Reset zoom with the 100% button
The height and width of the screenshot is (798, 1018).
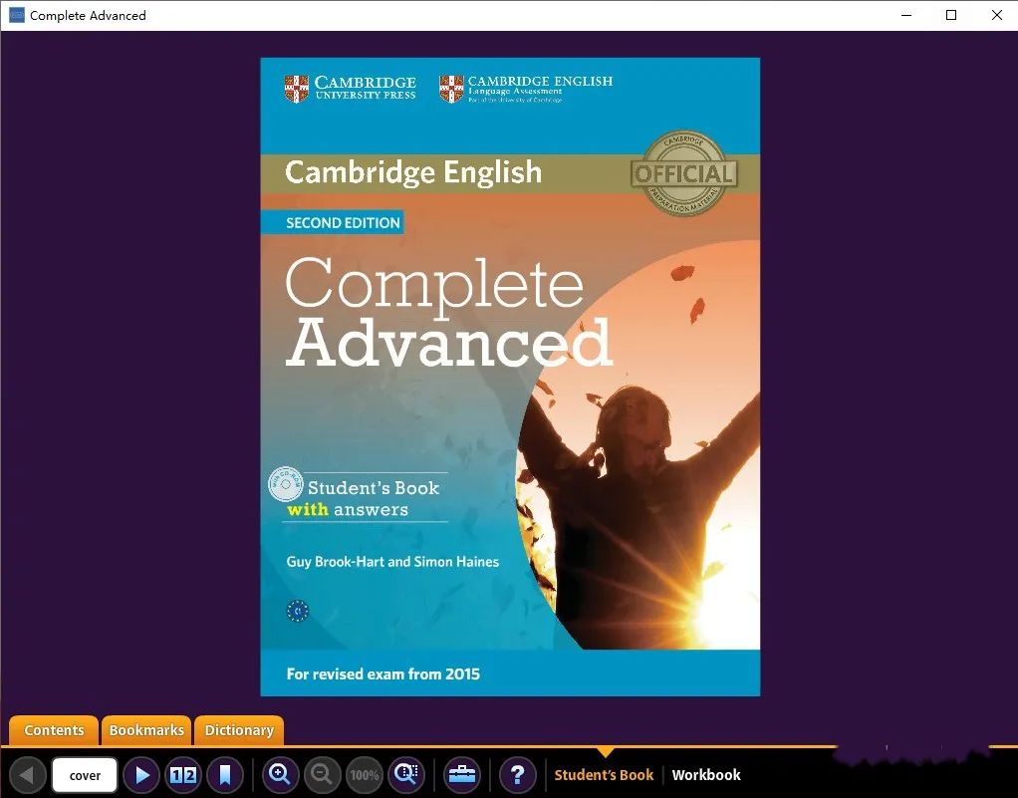pyautogui.click(x=365, y=775)
